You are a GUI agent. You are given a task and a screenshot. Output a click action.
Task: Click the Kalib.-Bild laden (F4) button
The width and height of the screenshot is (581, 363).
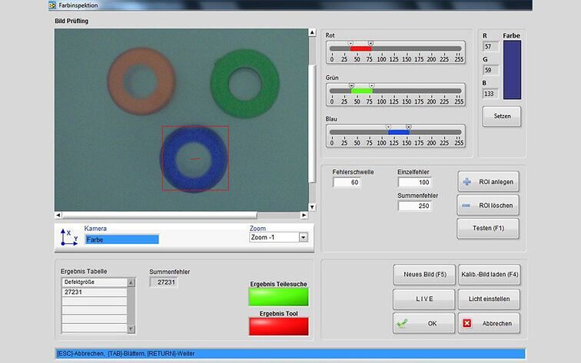pos(489,274)
